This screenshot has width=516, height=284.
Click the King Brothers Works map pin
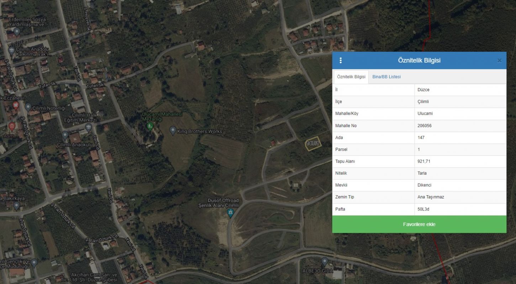click(173, 131)
